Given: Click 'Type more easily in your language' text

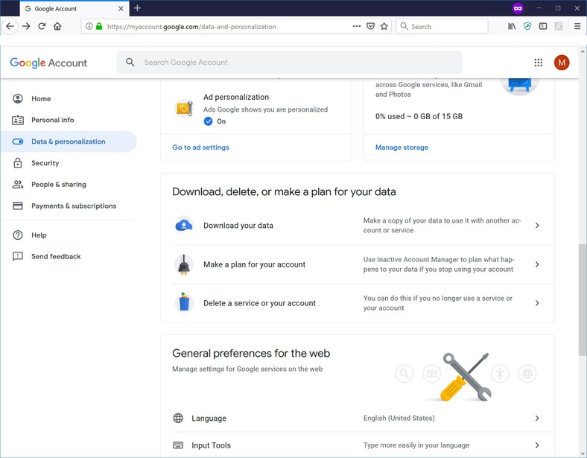Looking at the screenshot, I should (x=416, y=445).
